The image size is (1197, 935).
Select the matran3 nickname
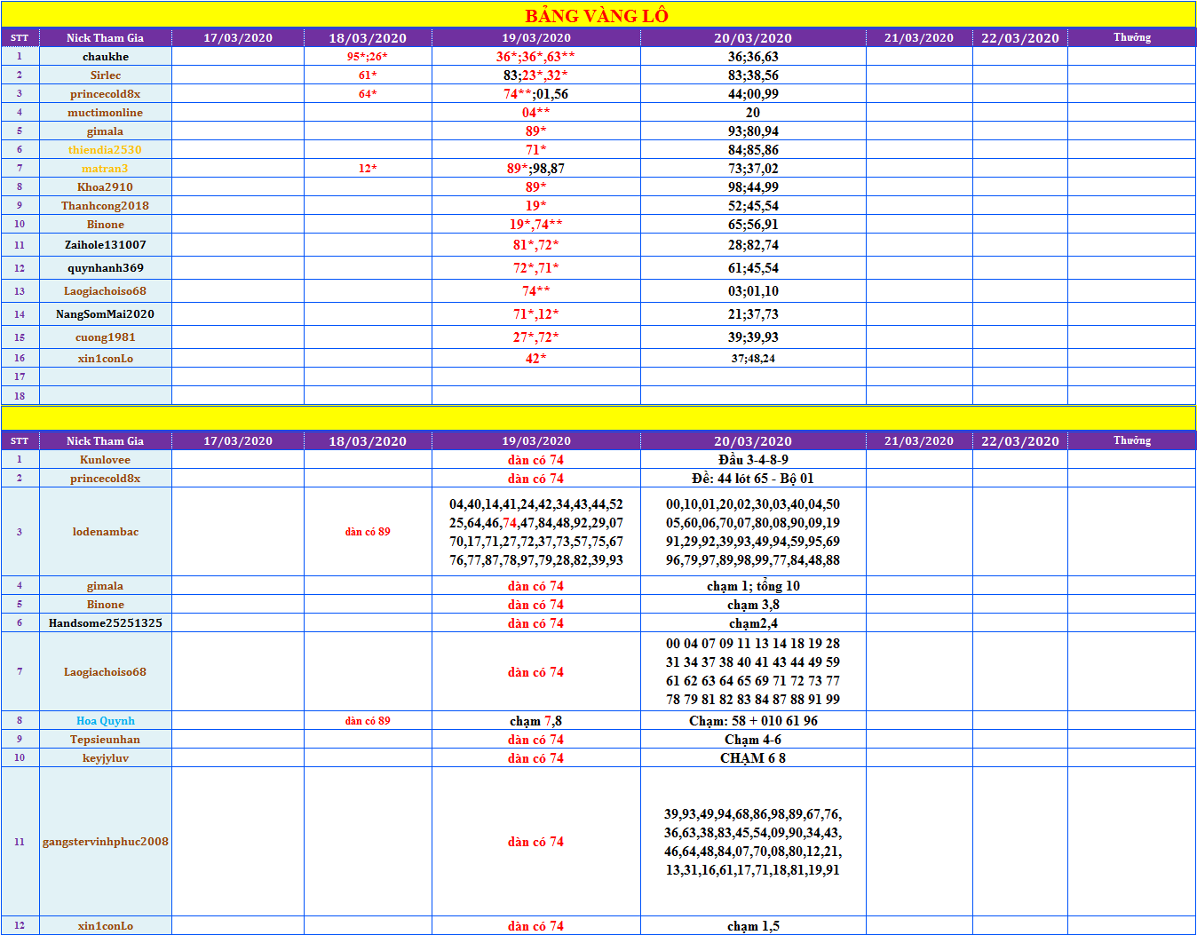click(106, 169)
